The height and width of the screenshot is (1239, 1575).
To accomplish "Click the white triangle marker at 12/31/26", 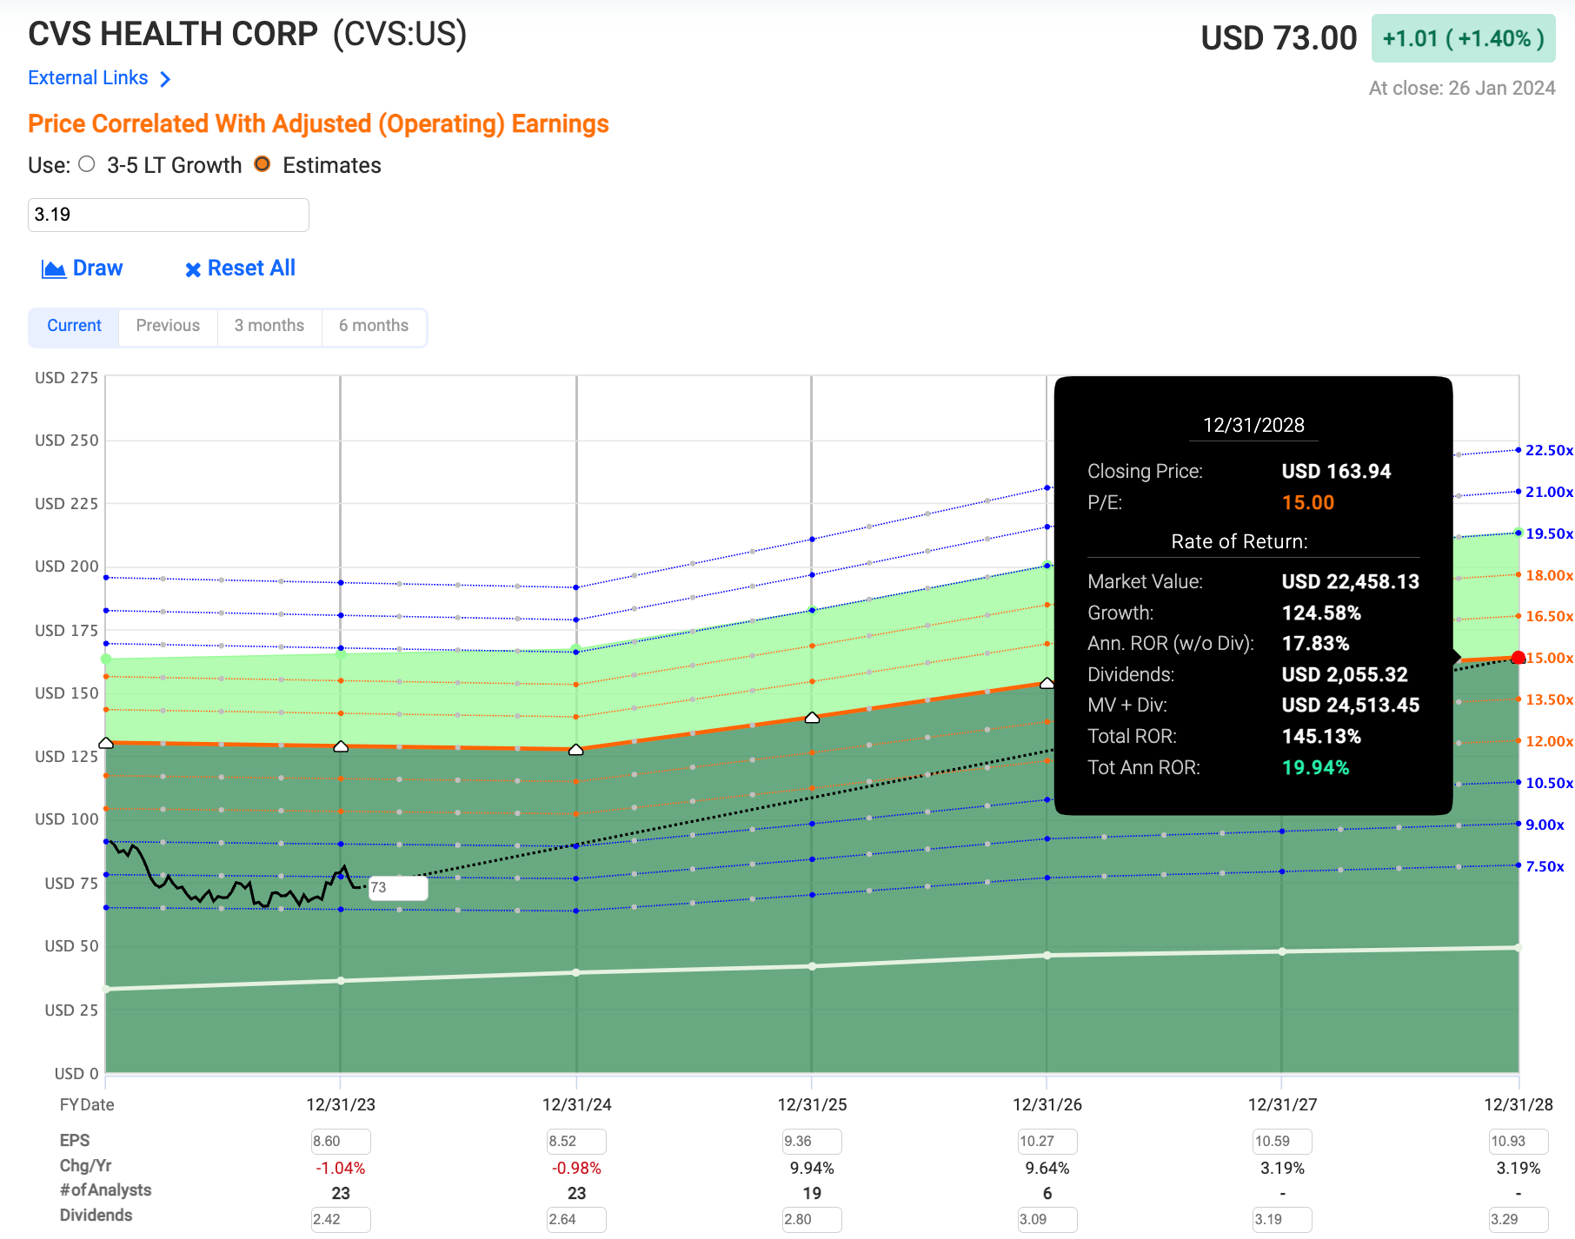I will click(x=1047, y=683).
